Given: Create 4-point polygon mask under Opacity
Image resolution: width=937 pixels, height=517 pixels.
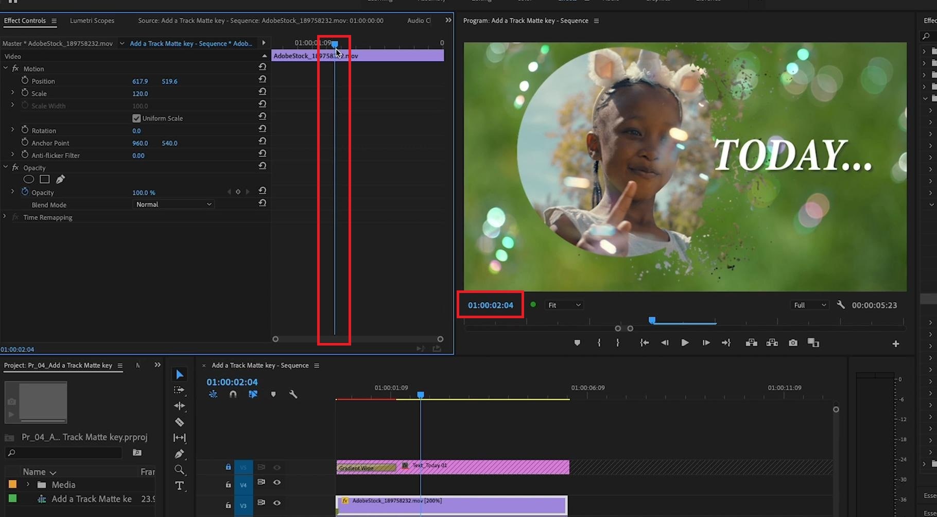Looking at the screenshot, I should tap(45, 179).
